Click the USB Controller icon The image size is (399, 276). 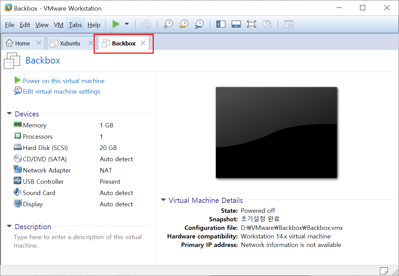pyautogui.click(x=17, y=181)
